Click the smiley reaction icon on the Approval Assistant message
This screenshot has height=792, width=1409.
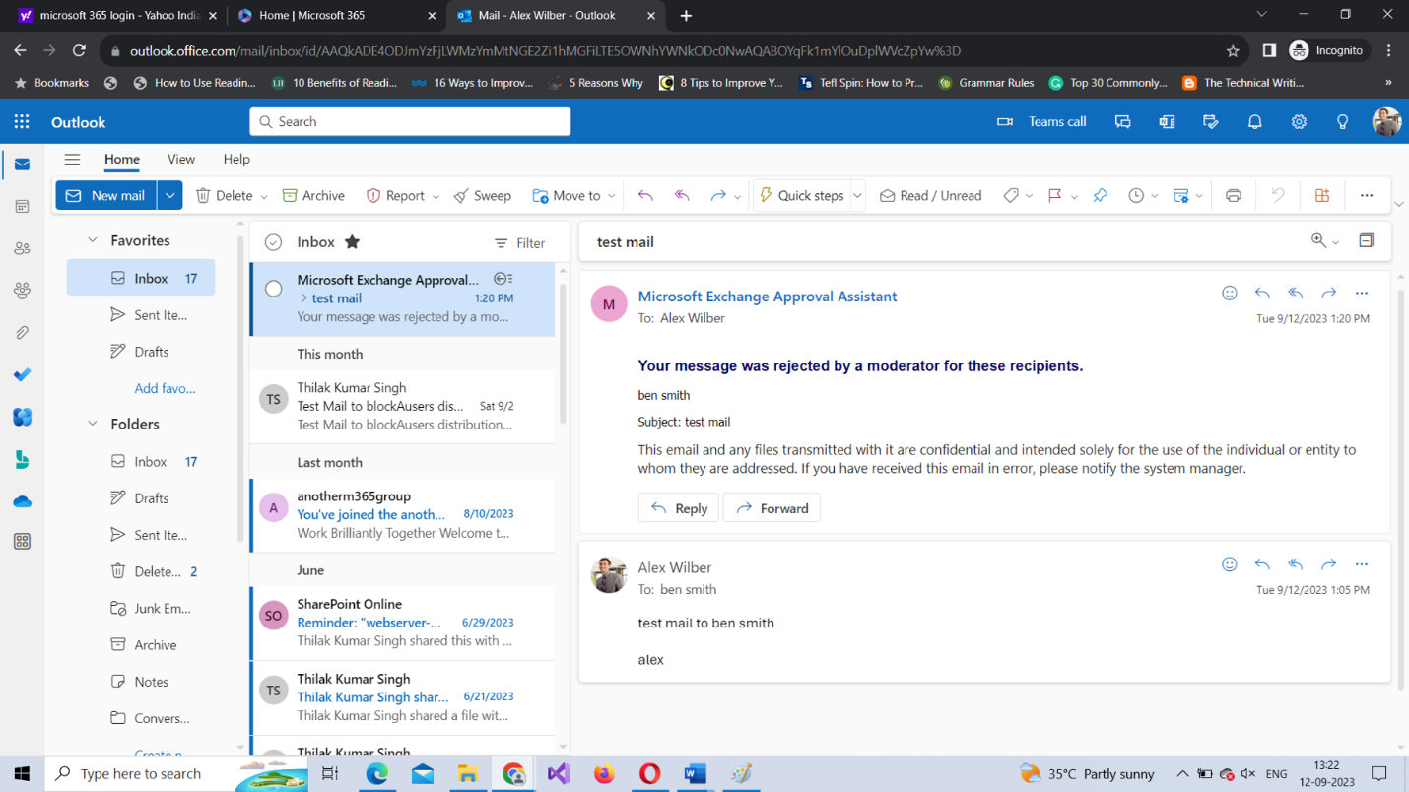[x=1229, y=293]
